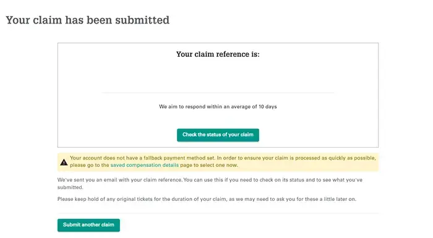Viewport: 433px width, 238px height.
Task: Submit another claim
Action: pyautogui.click(x=88, y=225)
